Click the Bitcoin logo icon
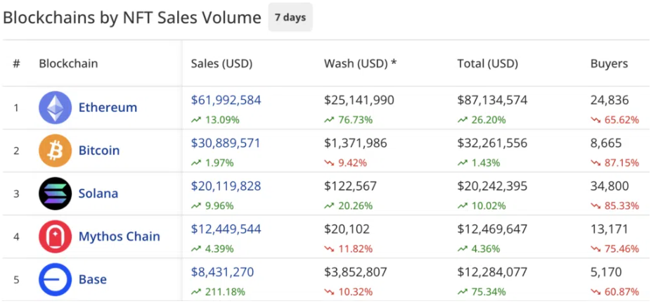 [x=56, y=151]
